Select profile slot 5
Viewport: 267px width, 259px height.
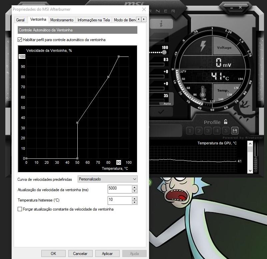pyautogui.click(x=226, y=131)
